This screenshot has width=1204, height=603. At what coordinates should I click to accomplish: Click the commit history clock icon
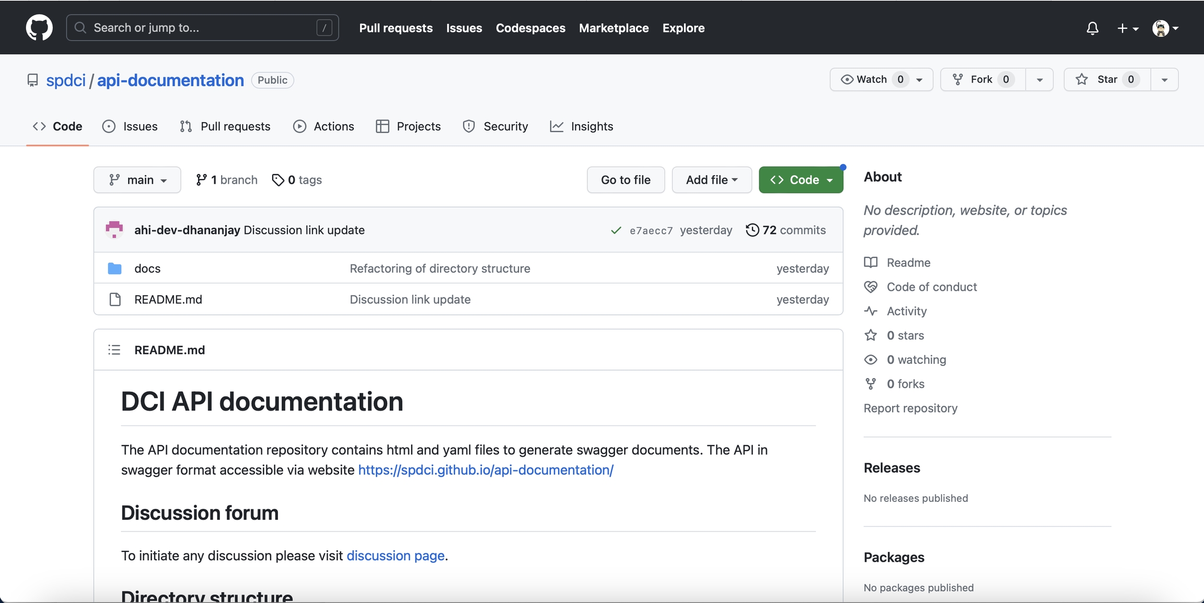click(x=752, y=230)
